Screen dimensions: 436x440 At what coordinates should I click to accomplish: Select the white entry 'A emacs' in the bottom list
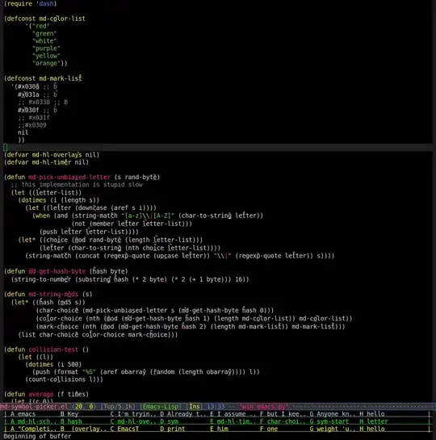coord(23,414)
